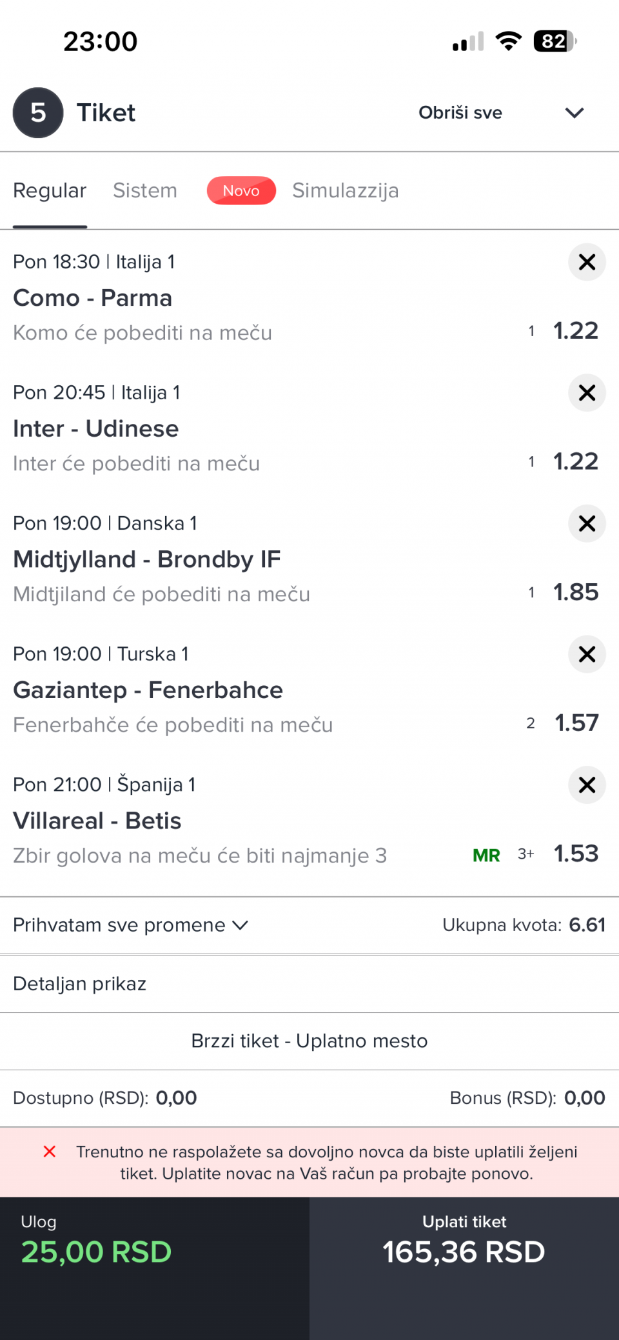Switch to the Sistem tab
619x1340 pixels.
click(145, 191)
